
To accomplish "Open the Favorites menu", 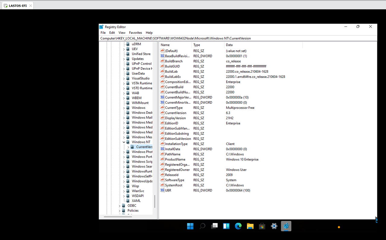I will pyautogui.click(x=135, y=33).
